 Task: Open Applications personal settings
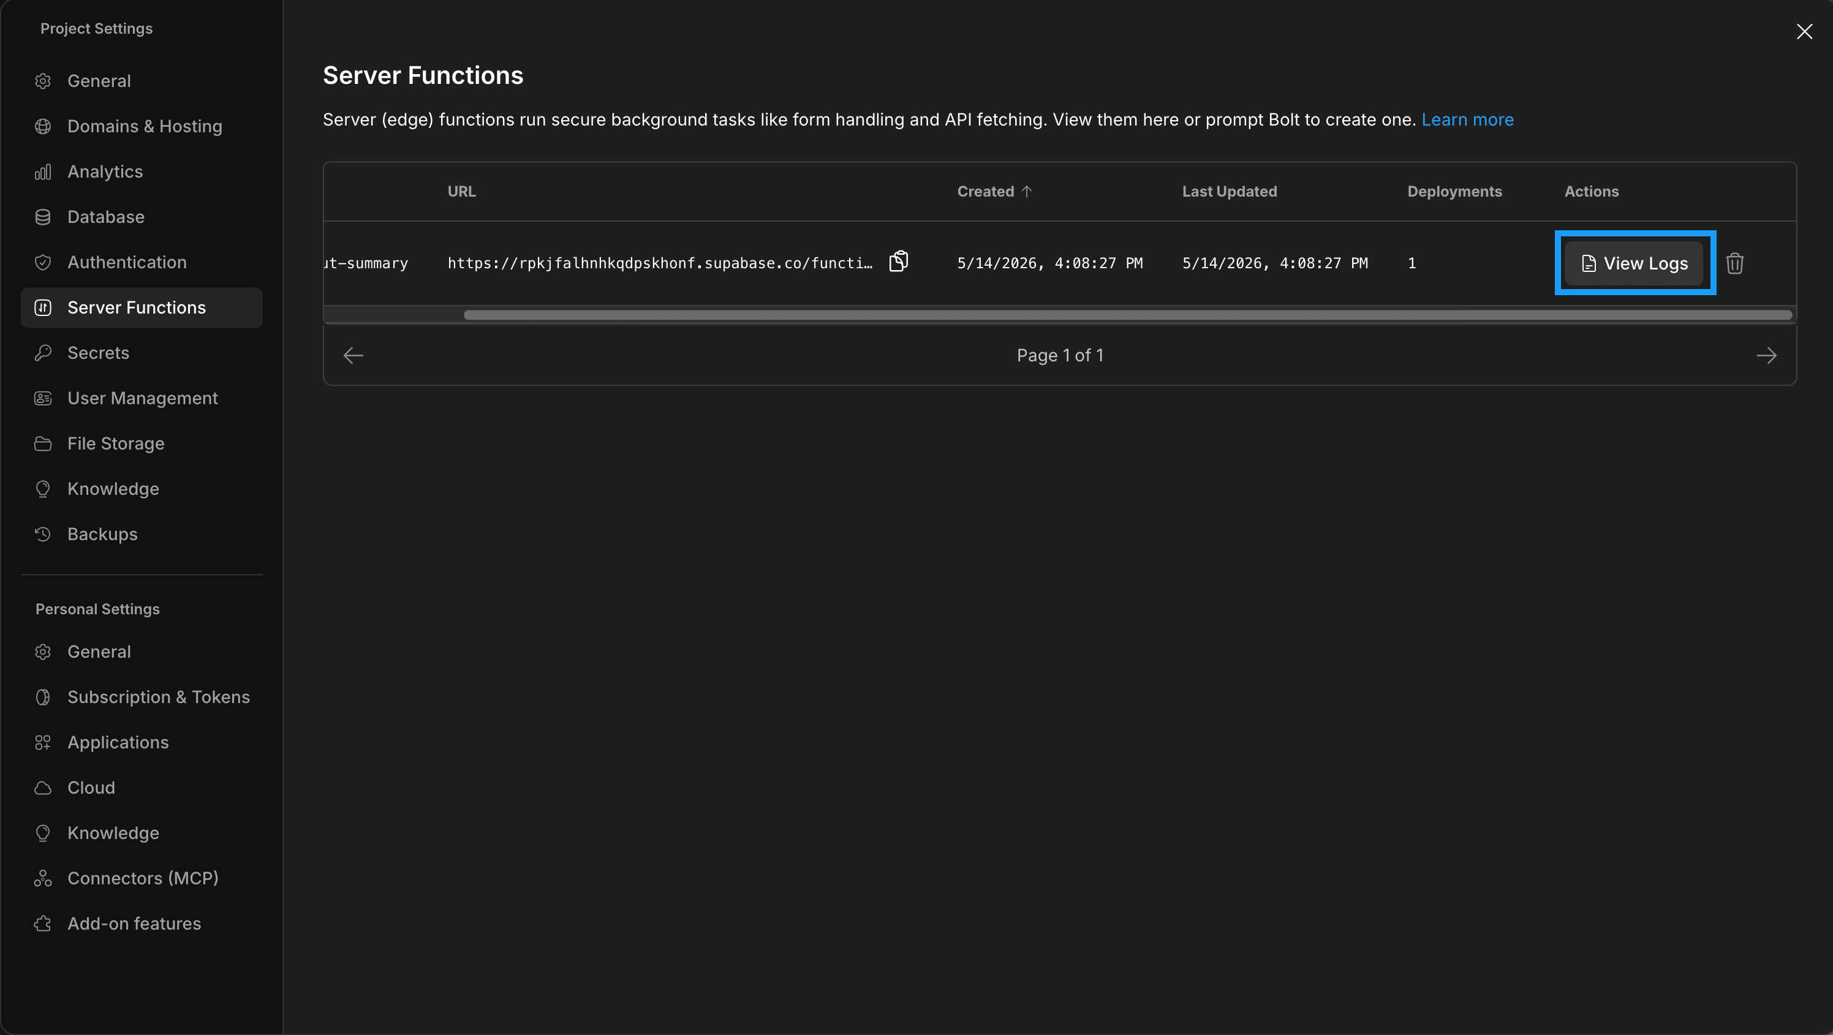tap(142, 743)
